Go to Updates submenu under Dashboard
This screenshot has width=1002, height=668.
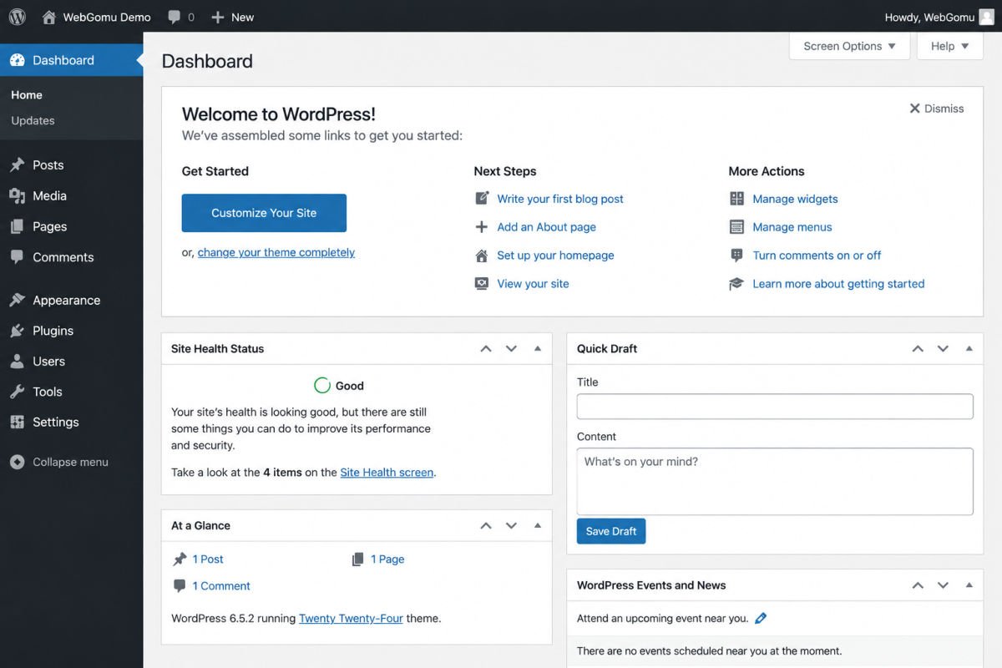click(33, 120)
